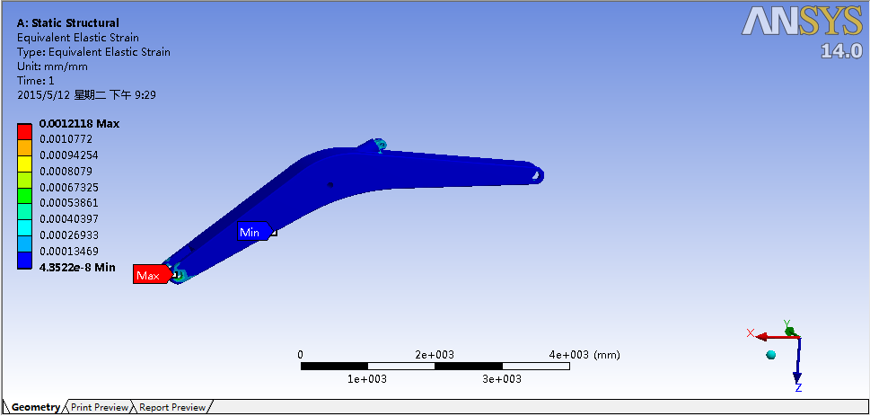This screenshot has height=416, width=870.
Task: Click the 1e+003 ruler label
Action: [367, 379]
